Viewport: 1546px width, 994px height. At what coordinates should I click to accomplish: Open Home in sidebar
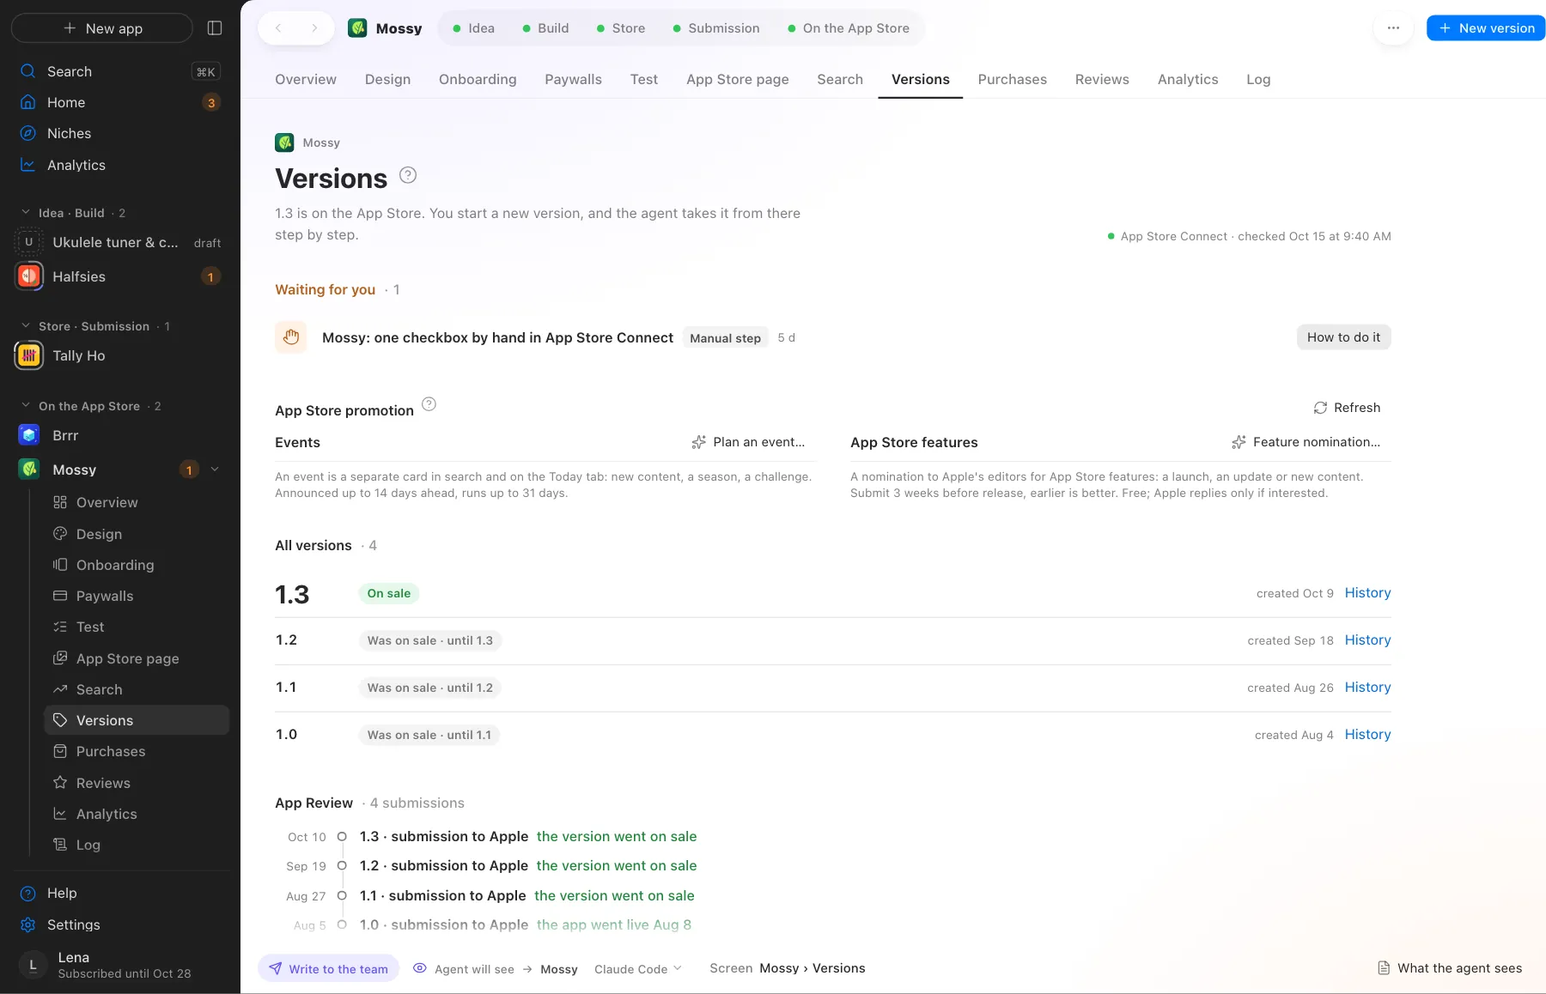tap(119, 102)
